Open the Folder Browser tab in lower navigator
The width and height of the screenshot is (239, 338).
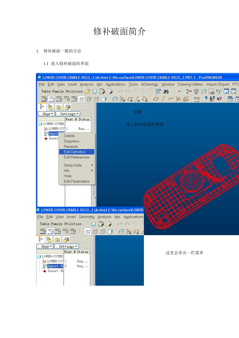click(58, 240)
